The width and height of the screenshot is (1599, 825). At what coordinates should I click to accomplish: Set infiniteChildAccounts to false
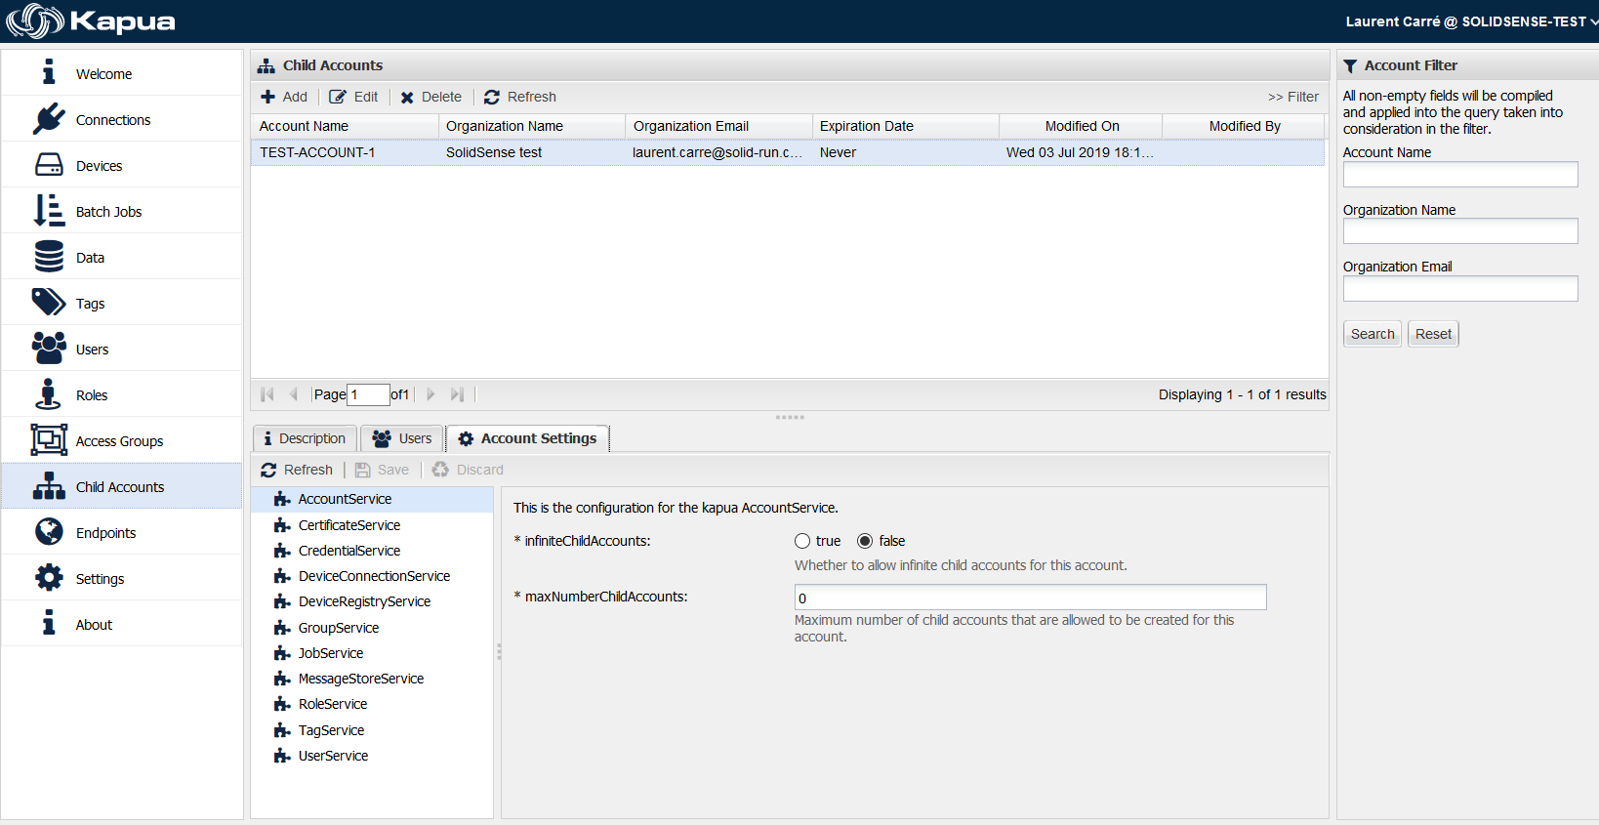865,541
